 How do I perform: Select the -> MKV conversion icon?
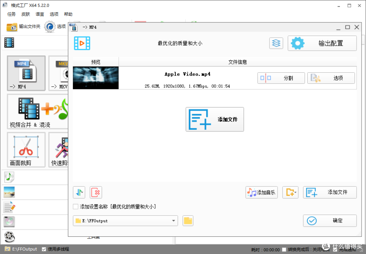pyautogui.click(x=58, y=73)
